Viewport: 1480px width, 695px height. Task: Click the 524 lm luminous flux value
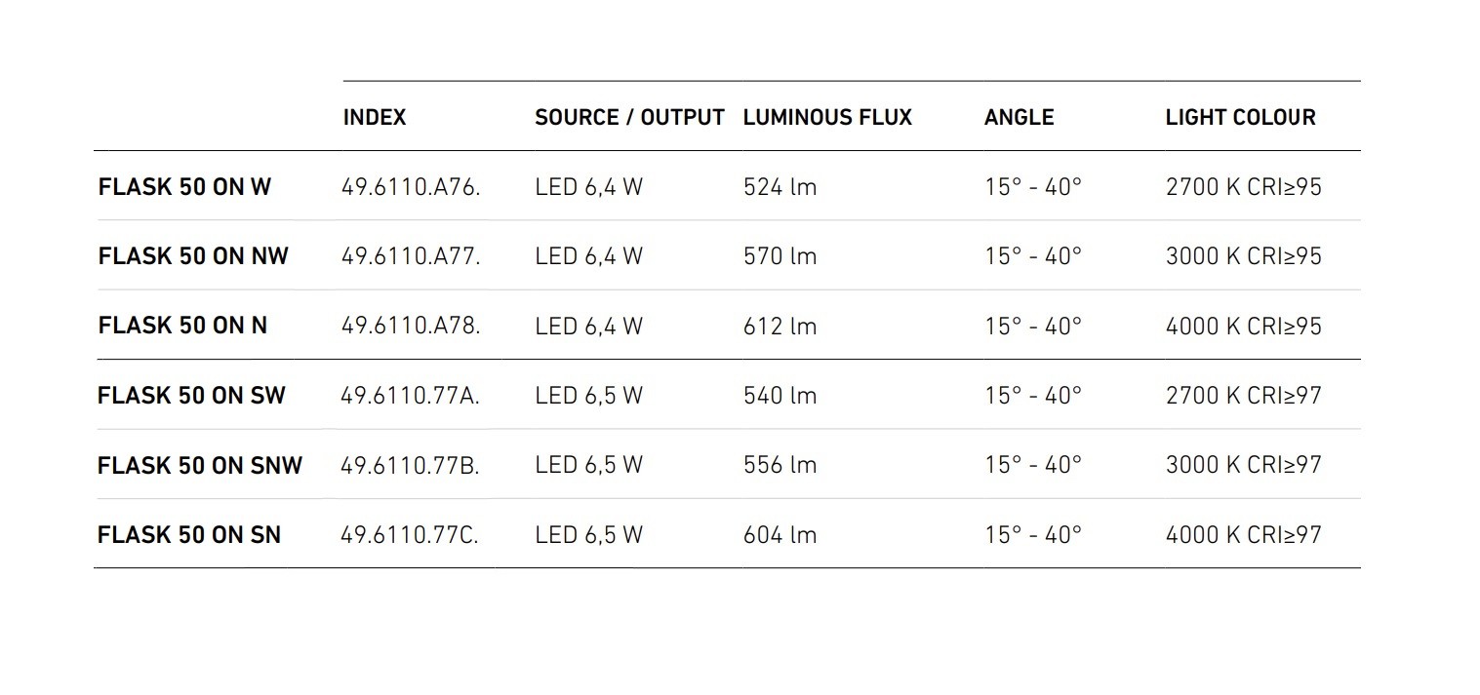pos(780,187)
